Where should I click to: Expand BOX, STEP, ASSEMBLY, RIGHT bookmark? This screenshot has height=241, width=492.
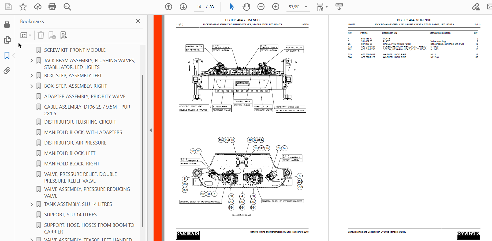pos(32,86)
